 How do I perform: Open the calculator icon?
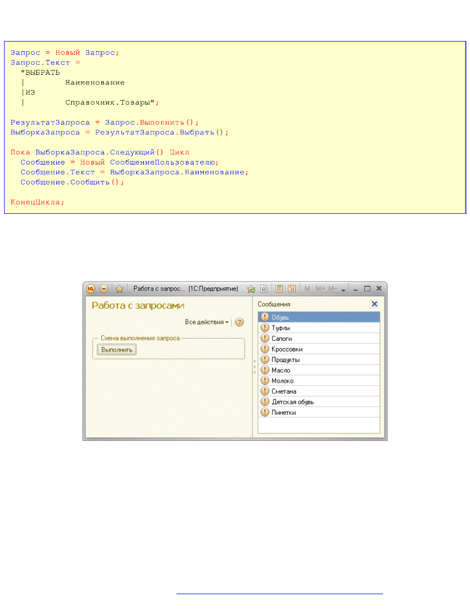[x=279, y=289]
